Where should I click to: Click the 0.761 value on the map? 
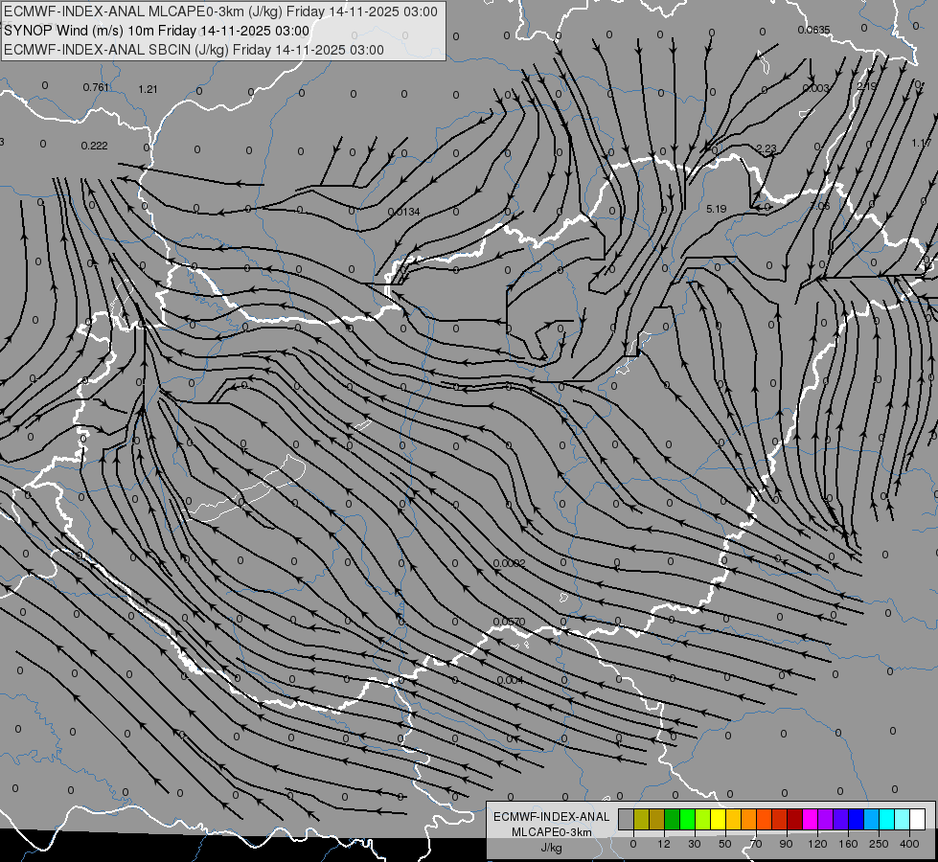click(96, 87)
